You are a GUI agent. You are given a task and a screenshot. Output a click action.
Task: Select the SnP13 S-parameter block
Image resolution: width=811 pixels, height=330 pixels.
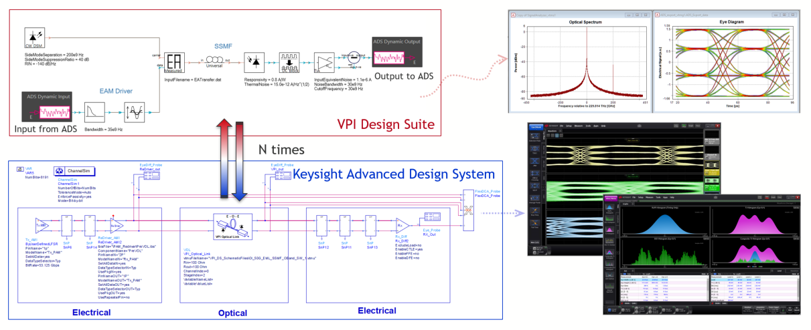[x=372, y=225]
